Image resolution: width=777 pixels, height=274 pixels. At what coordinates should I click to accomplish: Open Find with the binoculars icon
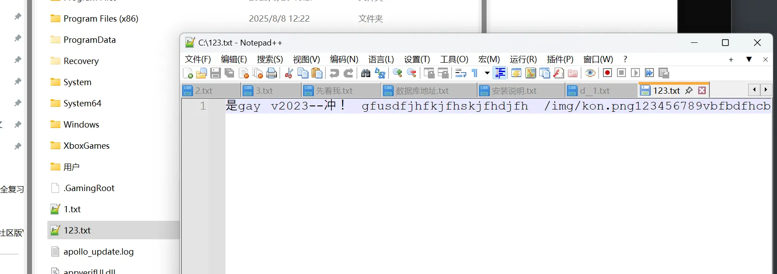[366, 73]
